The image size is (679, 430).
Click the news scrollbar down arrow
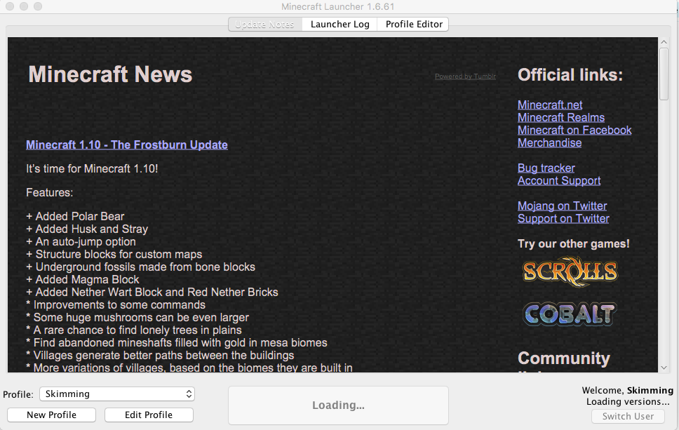coord(664,368)
